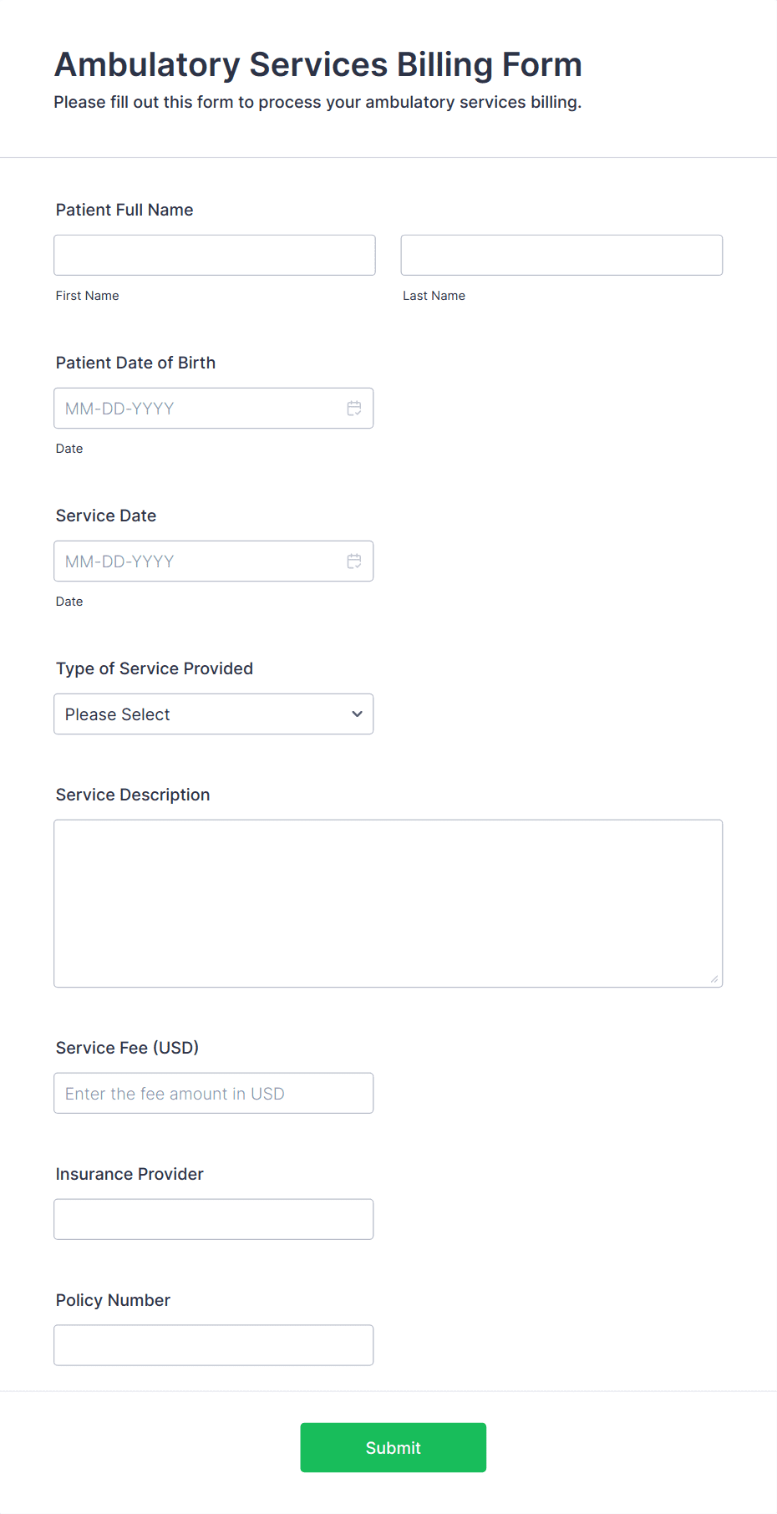Viewport: 777px width, 1514px height.
Task: Click the Last Name input field
Action: (561, 255)
